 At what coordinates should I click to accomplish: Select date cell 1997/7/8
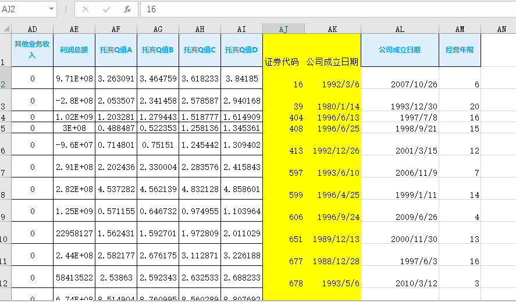400,116
